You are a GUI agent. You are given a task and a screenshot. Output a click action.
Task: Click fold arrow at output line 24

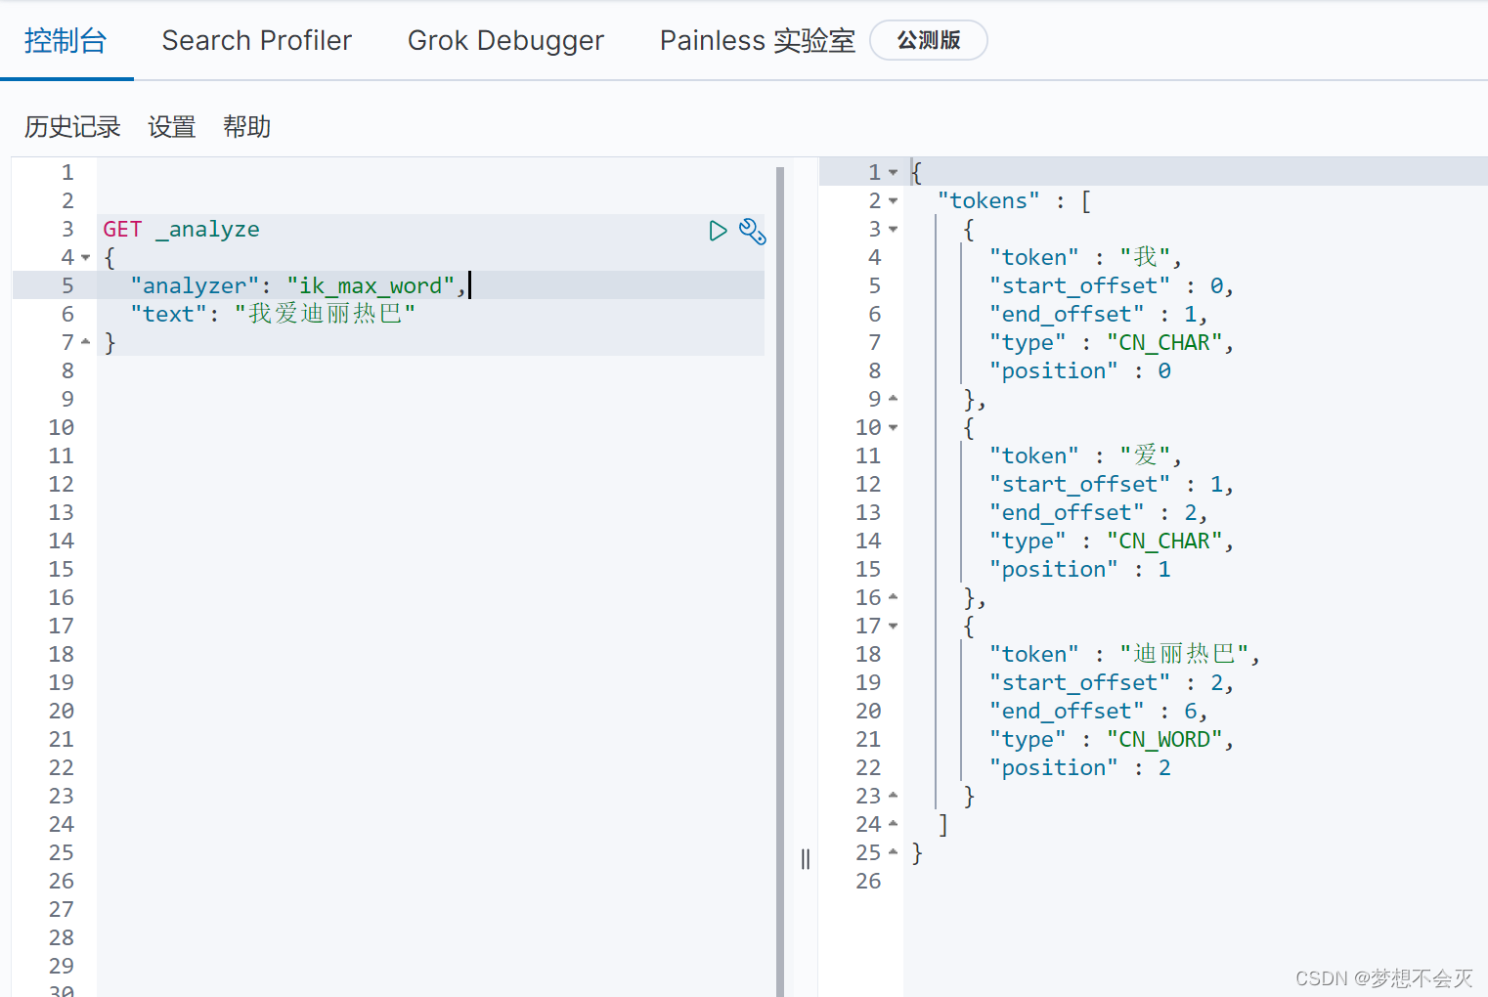[x=893, y=824]
